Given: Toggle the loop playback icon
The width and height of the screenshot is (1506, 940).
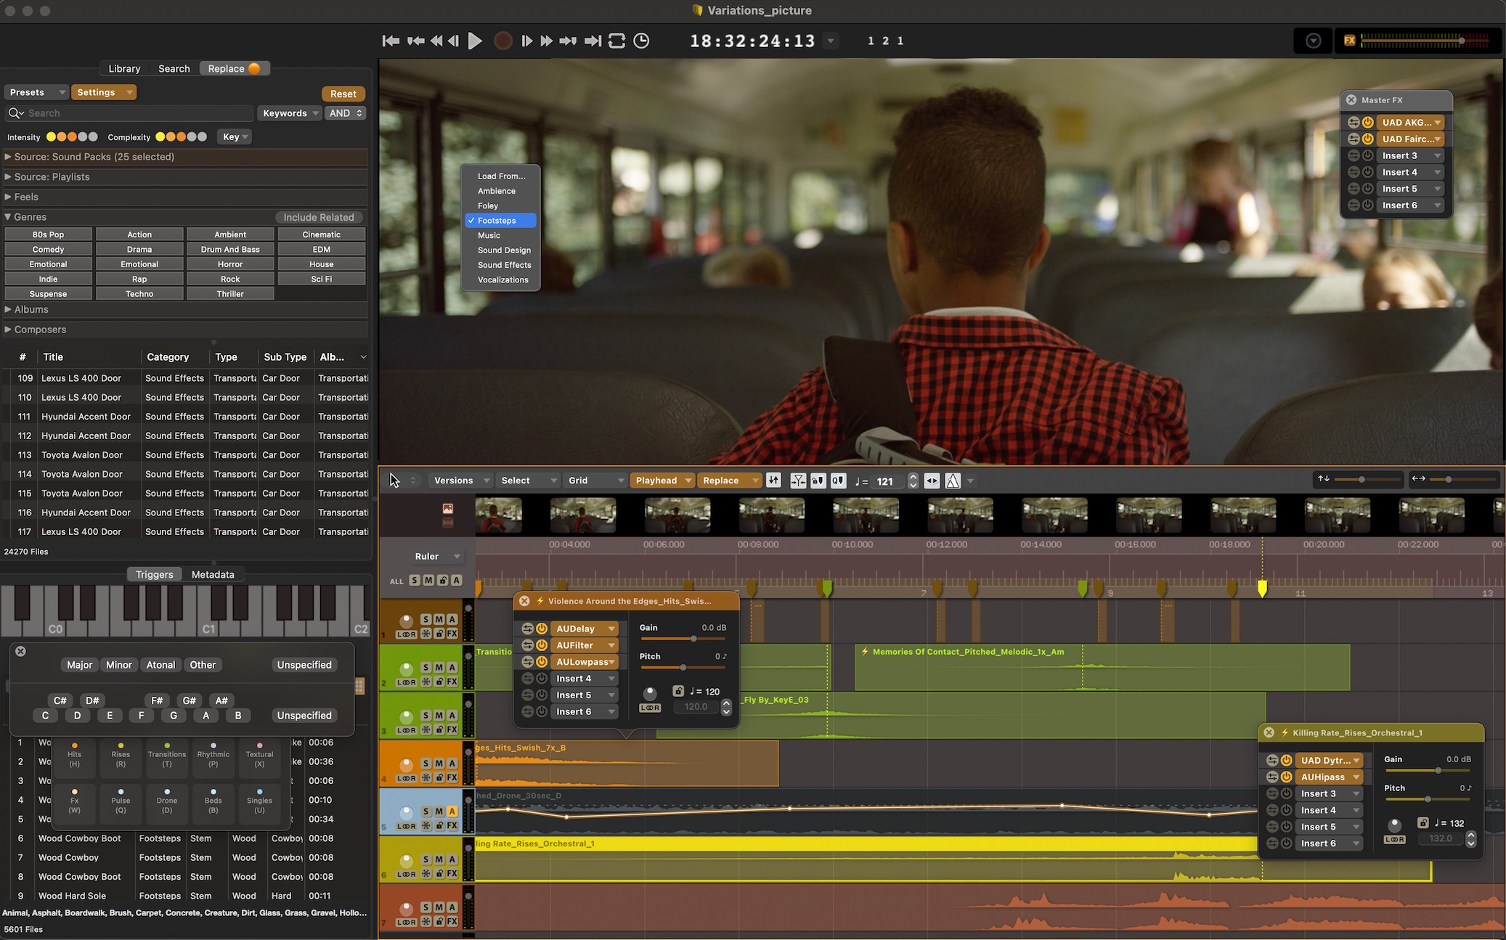Looking at the screenshot, I should point(616,41).
